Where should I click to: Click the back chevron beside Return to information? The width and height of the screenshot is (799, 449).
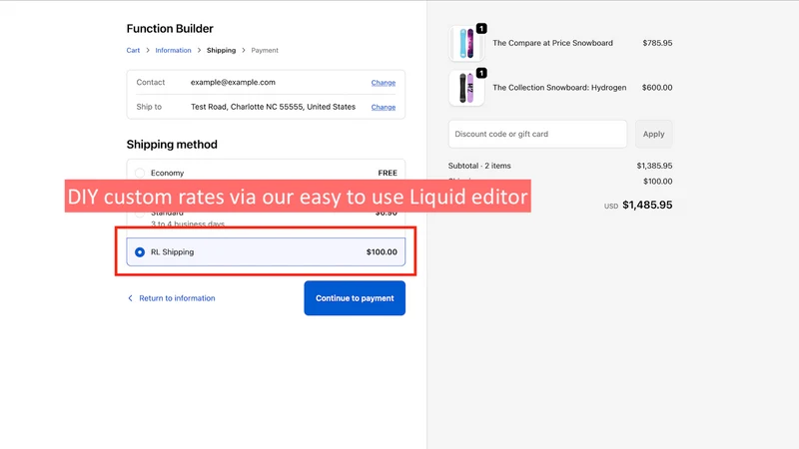click(x=130, y=298)
